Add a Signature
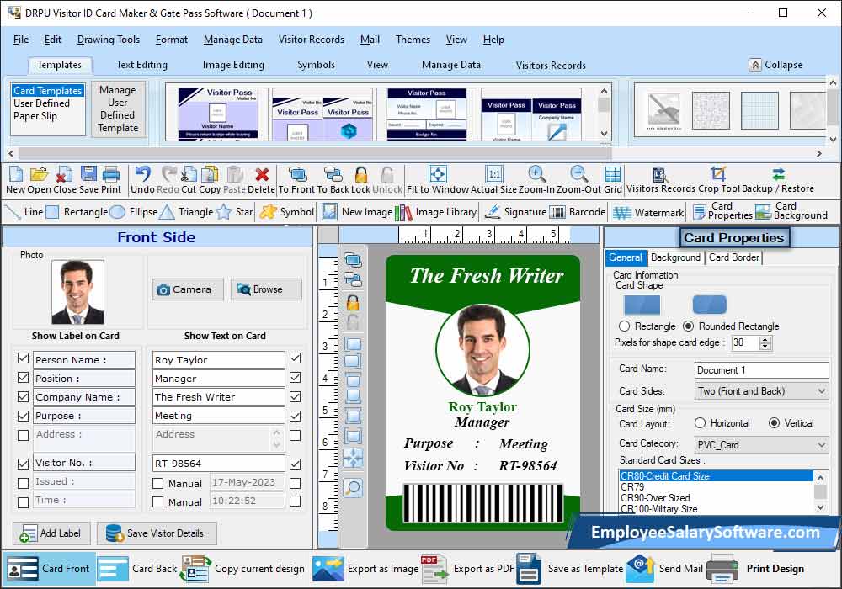Image resolution: width=842 pixels, height=589 pixels. (x=515, y=212)
